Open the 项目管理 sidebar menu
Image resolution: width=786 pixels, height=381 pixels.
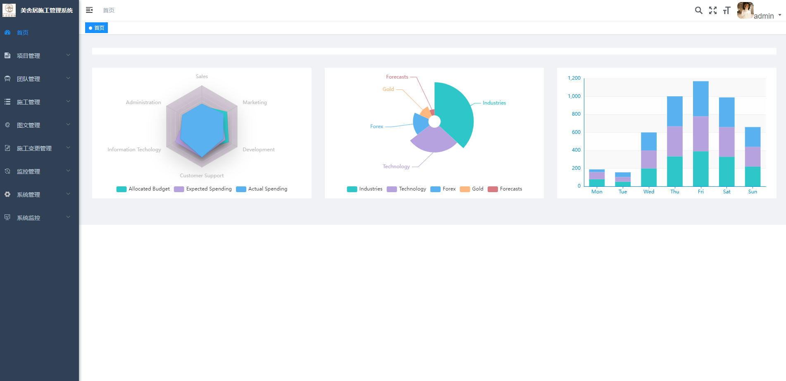(x=39, y=56)
